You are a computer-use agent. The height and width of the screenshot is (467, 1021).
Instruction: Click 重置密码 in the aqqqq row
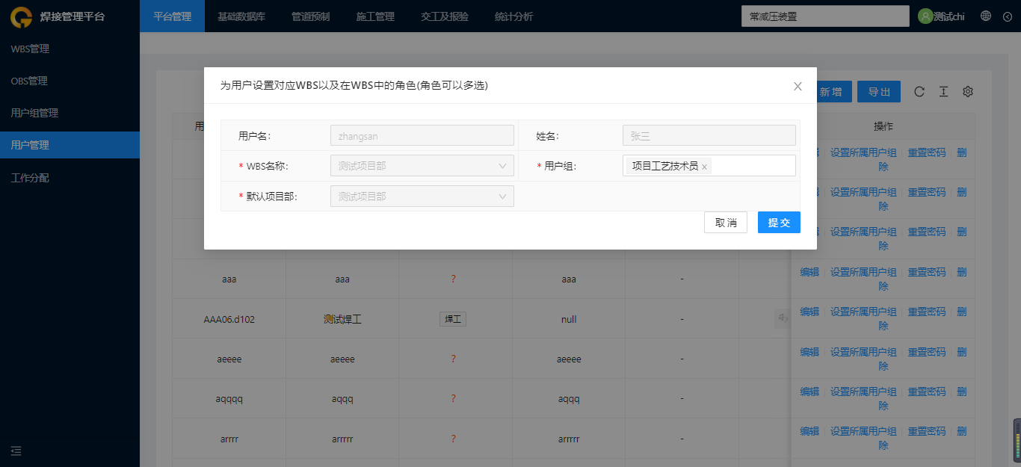tap(927, 392)
